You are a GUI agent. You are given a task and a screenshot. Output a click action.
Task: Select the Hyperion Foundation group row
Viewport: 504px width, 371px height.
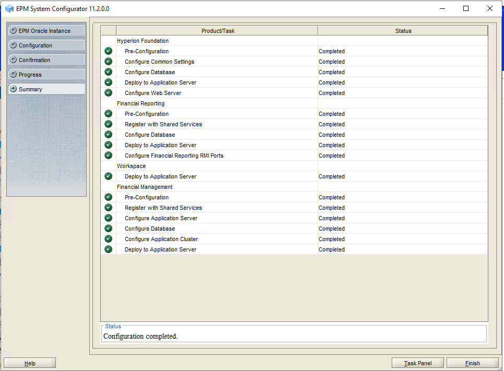[294, 41]
